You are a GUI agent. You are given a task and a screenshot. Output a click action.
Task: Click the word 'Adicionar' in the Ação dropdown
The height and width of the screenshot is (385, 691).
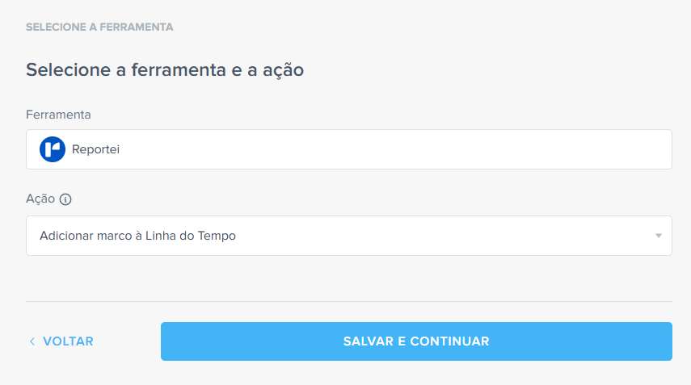pos(66,236)
